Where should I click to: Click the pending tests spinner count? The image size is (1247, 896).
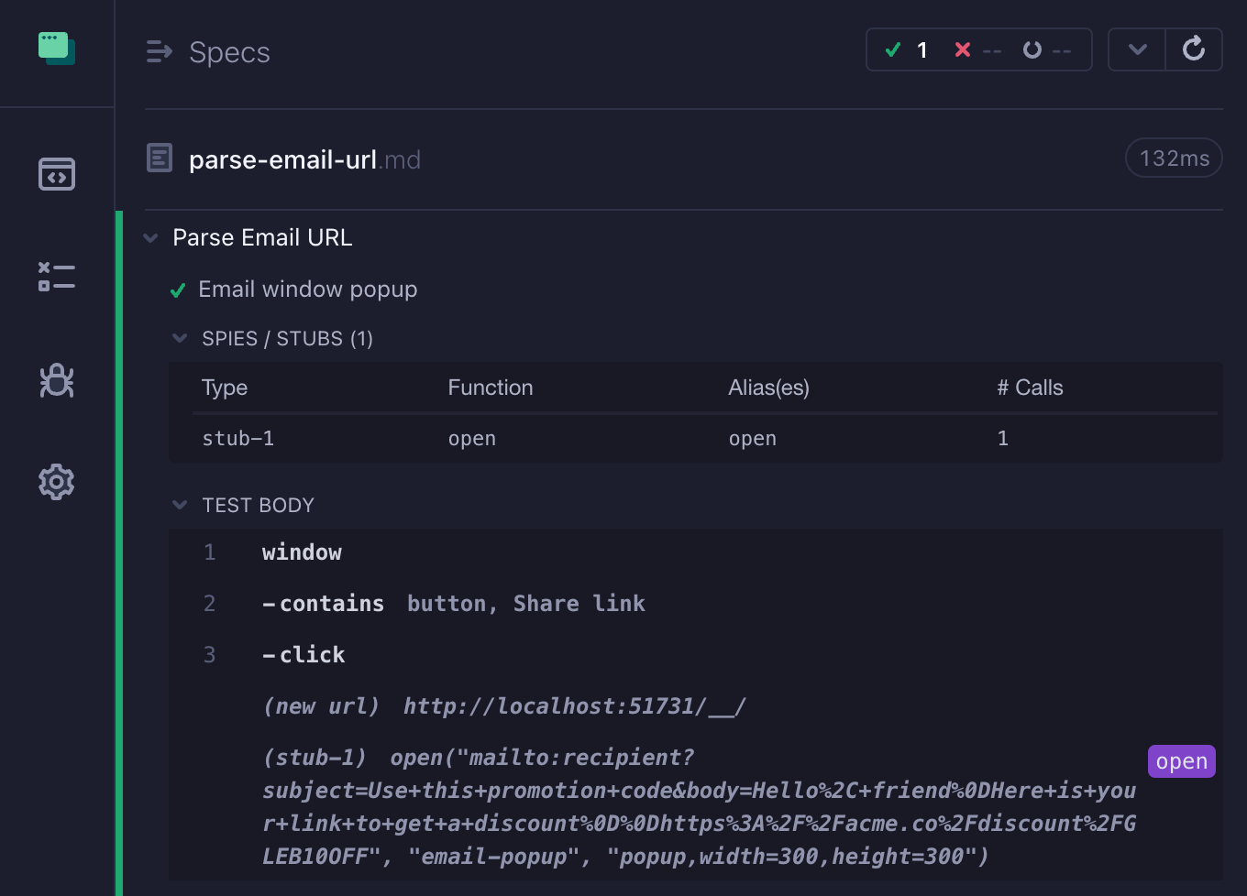[x=1047, y=49]
